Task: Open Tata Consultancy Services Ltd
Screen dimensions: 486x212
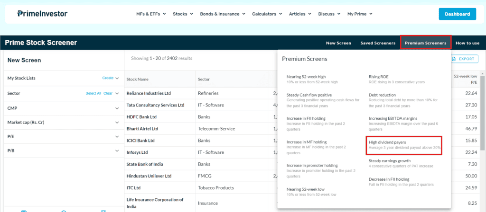Action: tap(155, 105)
